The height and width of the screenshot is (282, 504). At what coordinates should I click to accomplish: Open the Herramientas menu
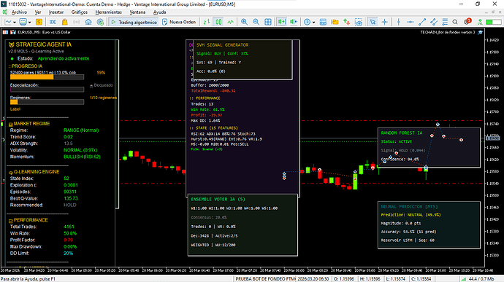pos(109,12)
